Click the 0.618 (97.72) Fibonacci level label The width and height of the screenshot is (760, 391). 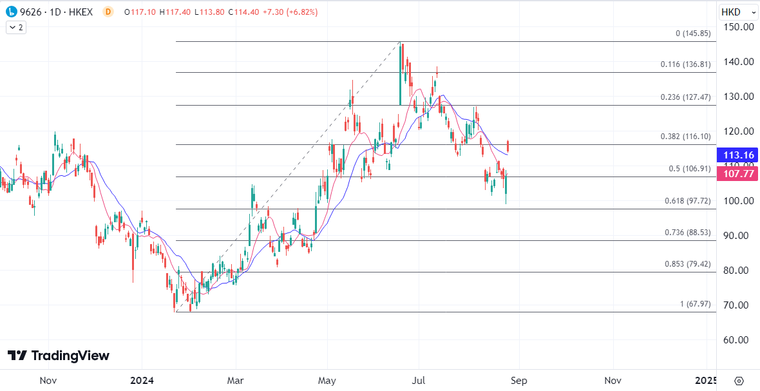click(x=687, y=201)
